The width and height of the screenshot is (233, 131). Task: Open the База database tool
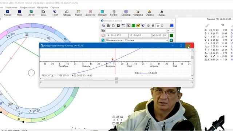[x=43, y=13]
